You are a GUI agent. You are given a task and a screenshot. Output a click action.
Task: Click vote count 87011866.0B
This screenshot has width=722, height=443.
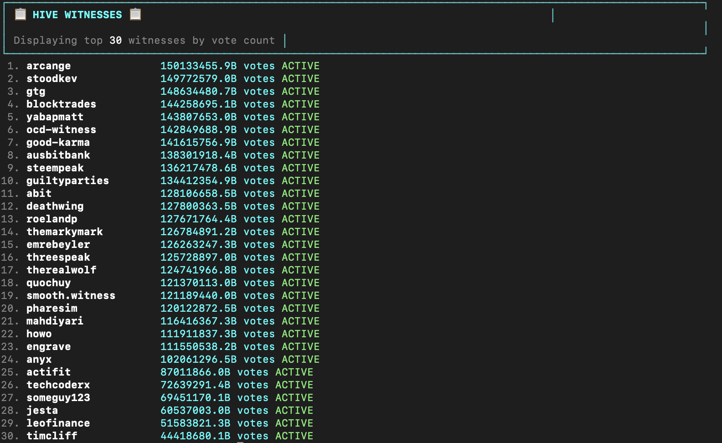click(x=196, y=372)
